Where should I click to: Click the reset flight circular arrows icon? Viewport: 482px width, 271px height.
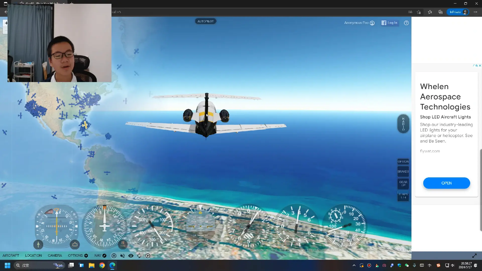click(x=139, y=256)
